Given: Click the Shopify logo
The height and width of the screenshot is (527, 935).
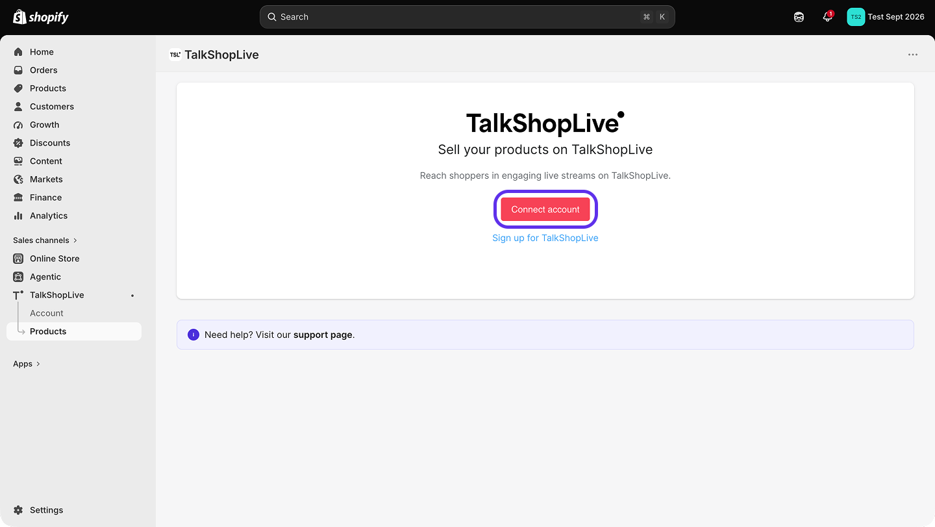Looking at the screenshot, I should click(x=41, y=17).
